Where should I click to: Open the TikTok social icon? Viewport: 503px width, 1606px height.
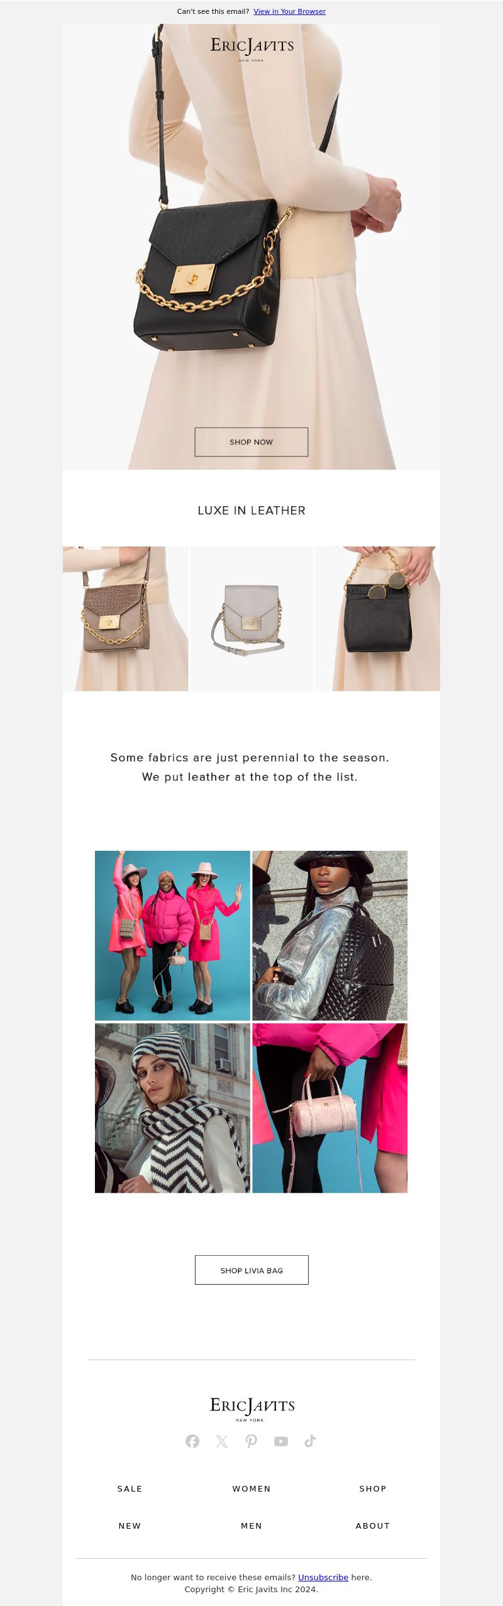310,1441
